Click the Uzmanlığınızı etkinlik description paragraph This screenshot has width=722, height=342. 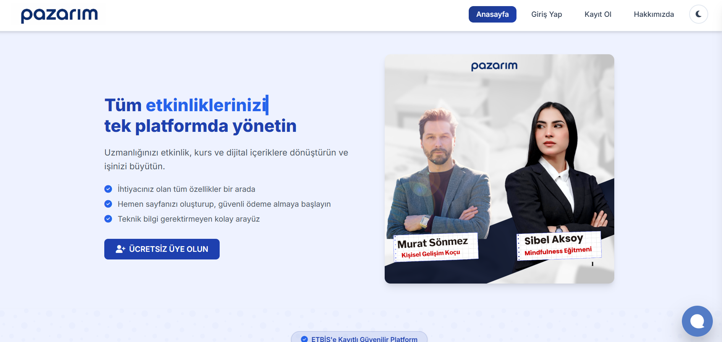[x=226, y=159]
